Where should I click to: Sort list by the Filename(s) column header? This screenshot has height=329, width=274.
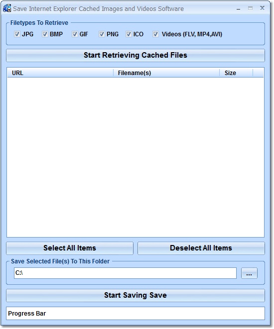pyautogui.click(x=166, y=73)
